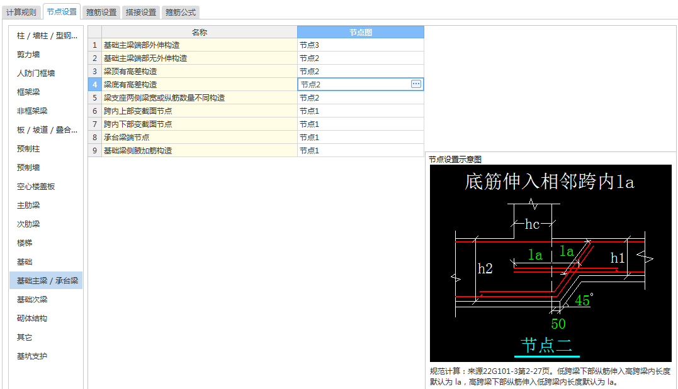Select 基坑支护 category
The height and width of the screenshot is (389, 678).
47,356
